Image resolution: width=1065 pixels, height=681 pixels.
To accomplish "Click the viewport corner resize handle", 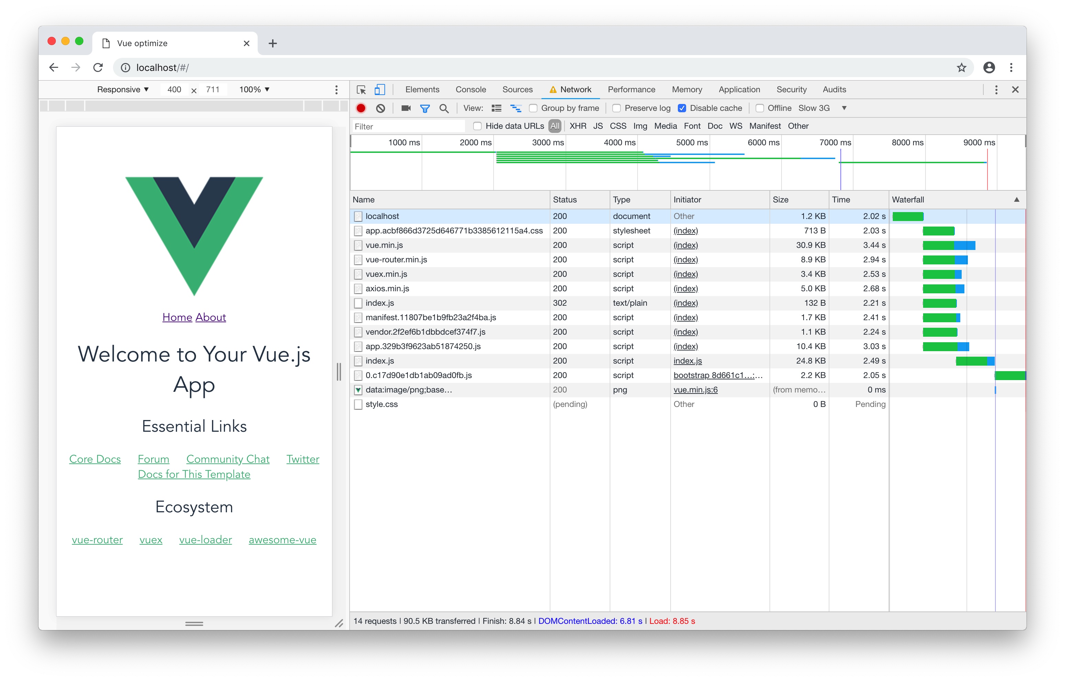I will (339, 624).
